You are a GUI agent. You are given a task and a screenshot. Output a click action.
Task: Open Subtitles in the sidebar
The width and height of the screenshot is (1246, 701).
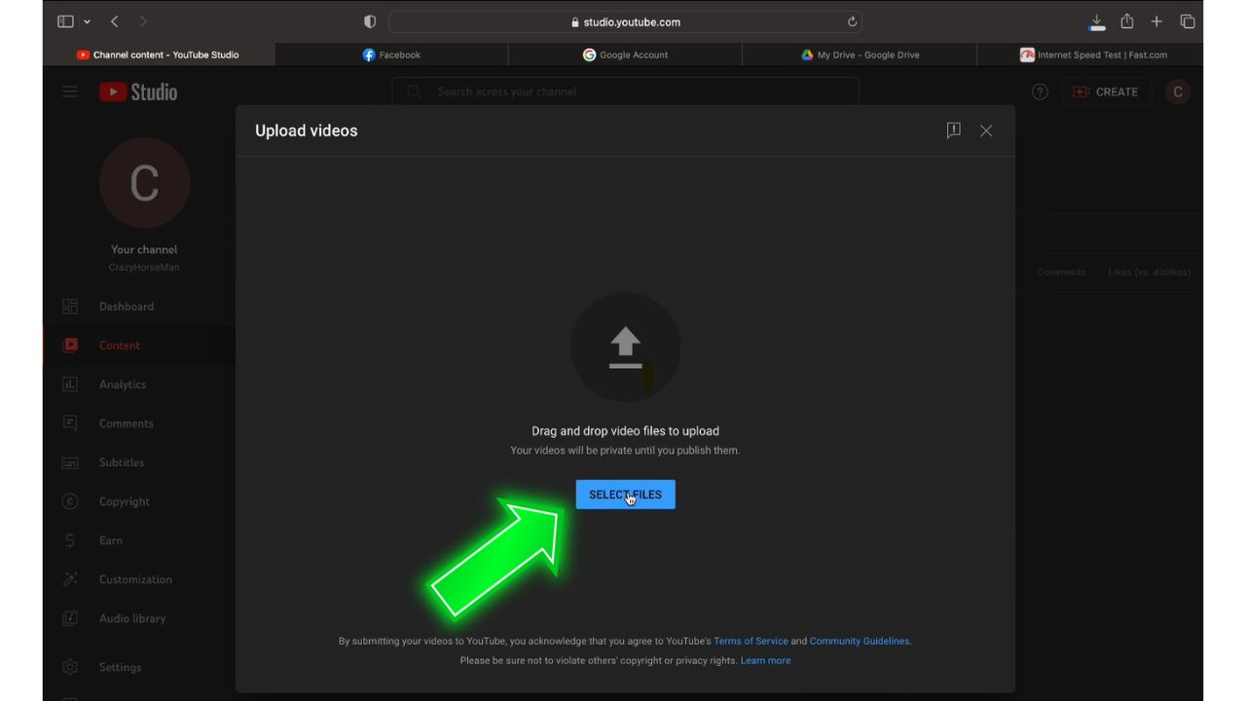tap(139, 462)
